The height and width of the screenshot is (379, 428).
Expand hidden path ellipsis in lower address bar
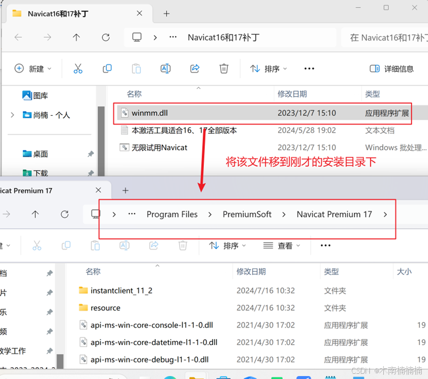point(132,214)
